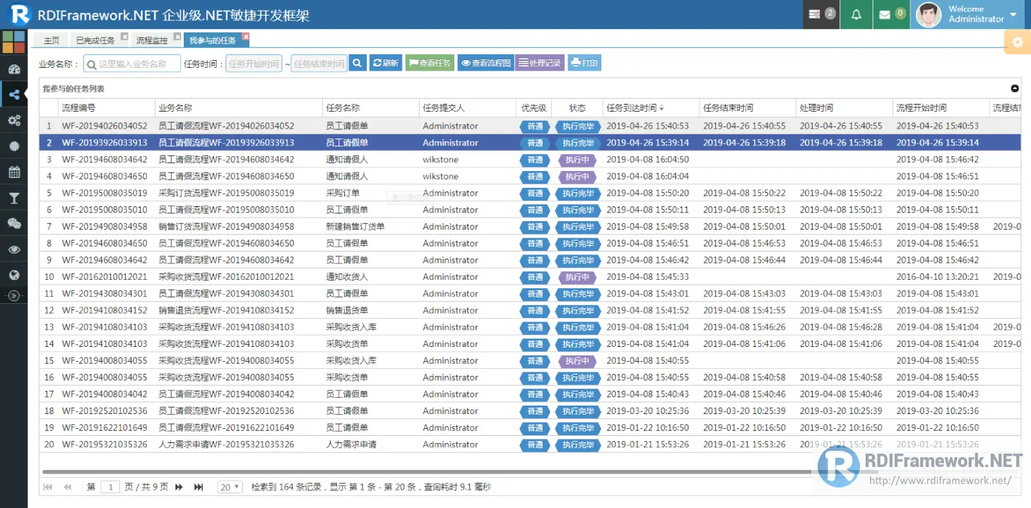Sort by 业务名称 column header
Viewport: 1031px width, 508px height.
(239, 108)
